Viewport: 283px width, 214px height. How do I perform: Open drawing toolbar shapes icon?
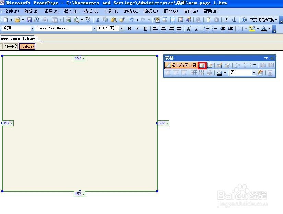coord(189,20)
